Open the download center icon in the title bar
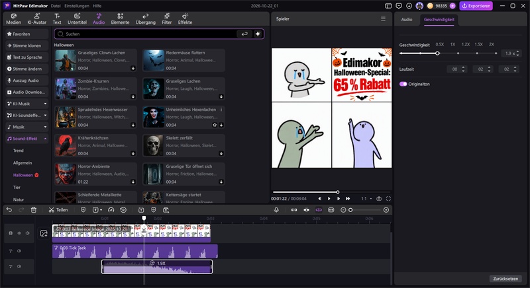Viewport: 530px width, 288px height. click(409, 6)
